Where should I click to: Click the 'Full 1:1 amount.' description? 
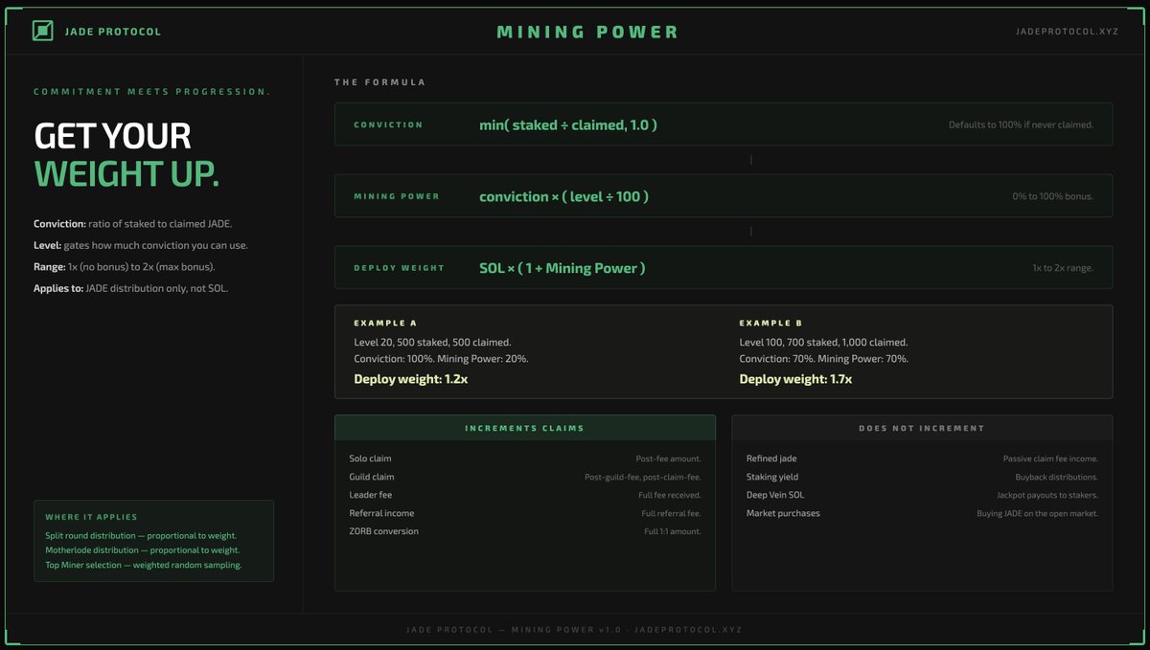coord(673,532)
